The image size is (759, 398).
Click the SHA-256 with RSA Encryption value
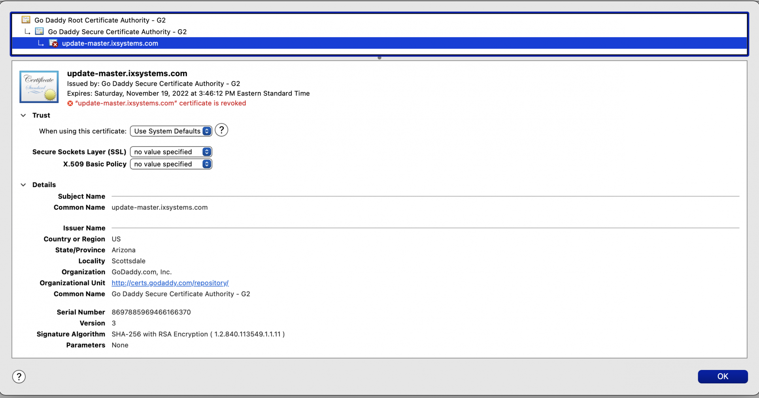pyautogui.click(x=198, y=334)
